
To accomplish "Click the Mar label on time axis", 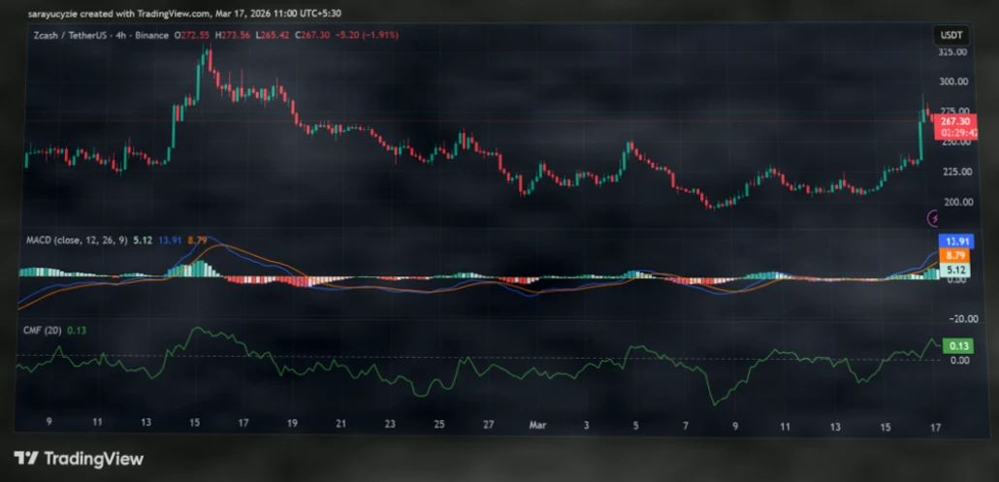I will point(536,424).
